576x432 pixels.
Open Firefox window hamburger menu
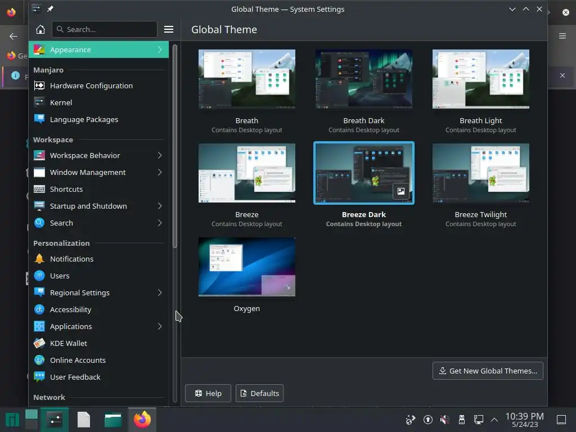(562, 36)
